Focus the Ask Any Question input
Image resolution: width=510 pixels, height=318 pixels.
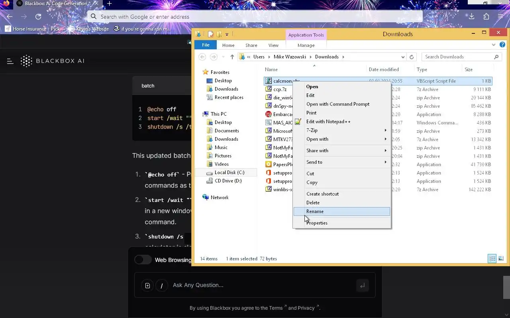[x=255, y=285]
